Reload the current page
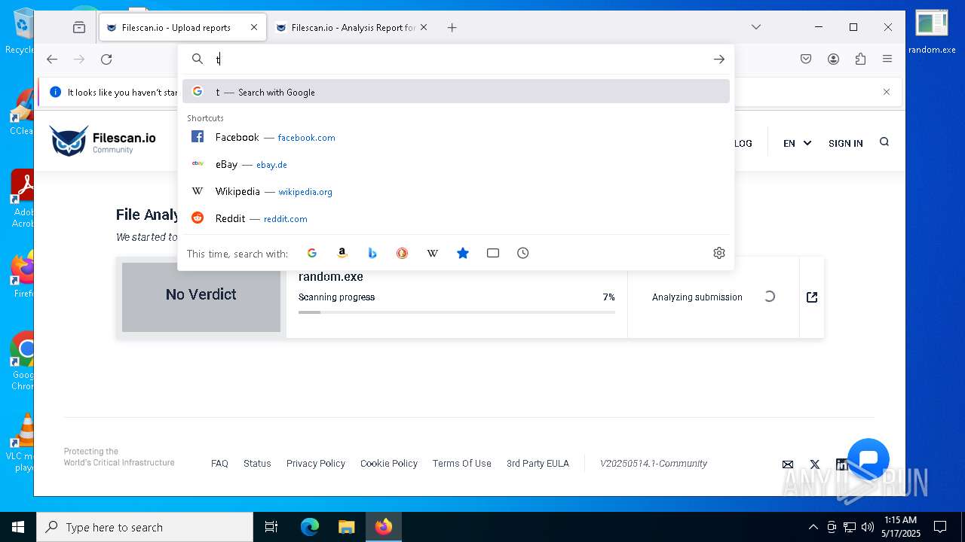This screenshot has height=542, width=965. point(106,59)
